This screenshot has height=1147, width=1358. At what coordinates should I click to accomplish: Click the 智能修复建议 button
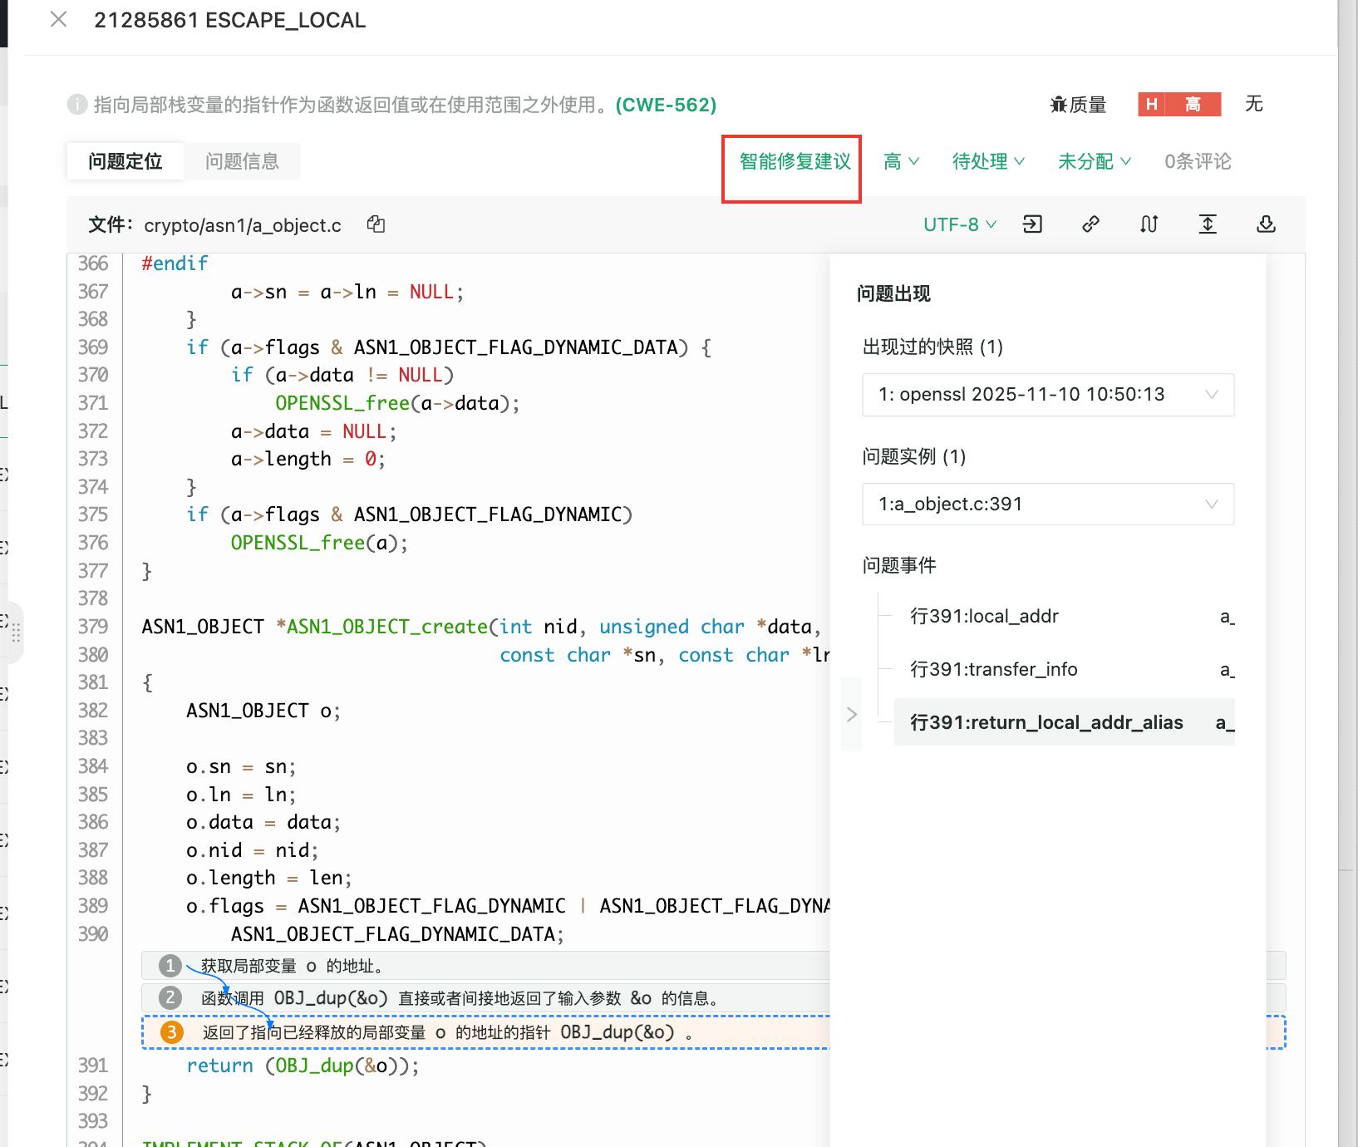pos(795,161)
